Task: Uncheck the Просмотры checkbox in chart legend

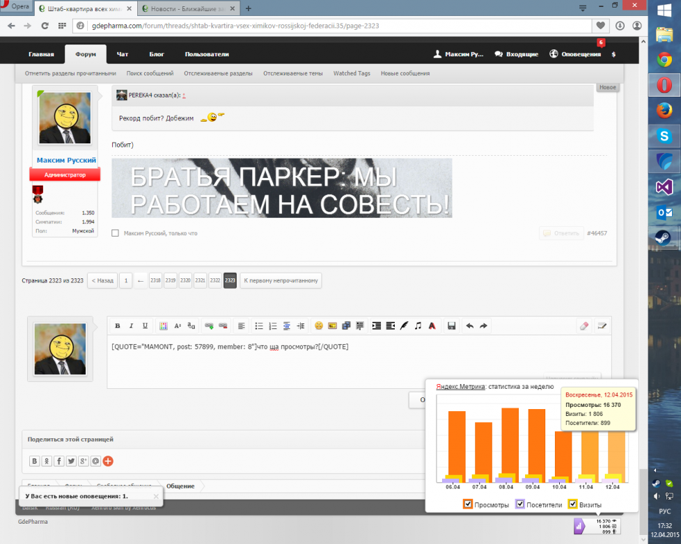Action: (469, 504)
